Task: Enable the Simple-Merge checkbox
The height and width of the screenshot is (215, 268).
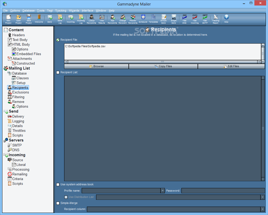Action: (58, 203)
